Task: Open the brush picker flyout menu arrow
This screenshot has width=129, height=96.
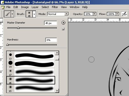Action: [x=63, y=23]
